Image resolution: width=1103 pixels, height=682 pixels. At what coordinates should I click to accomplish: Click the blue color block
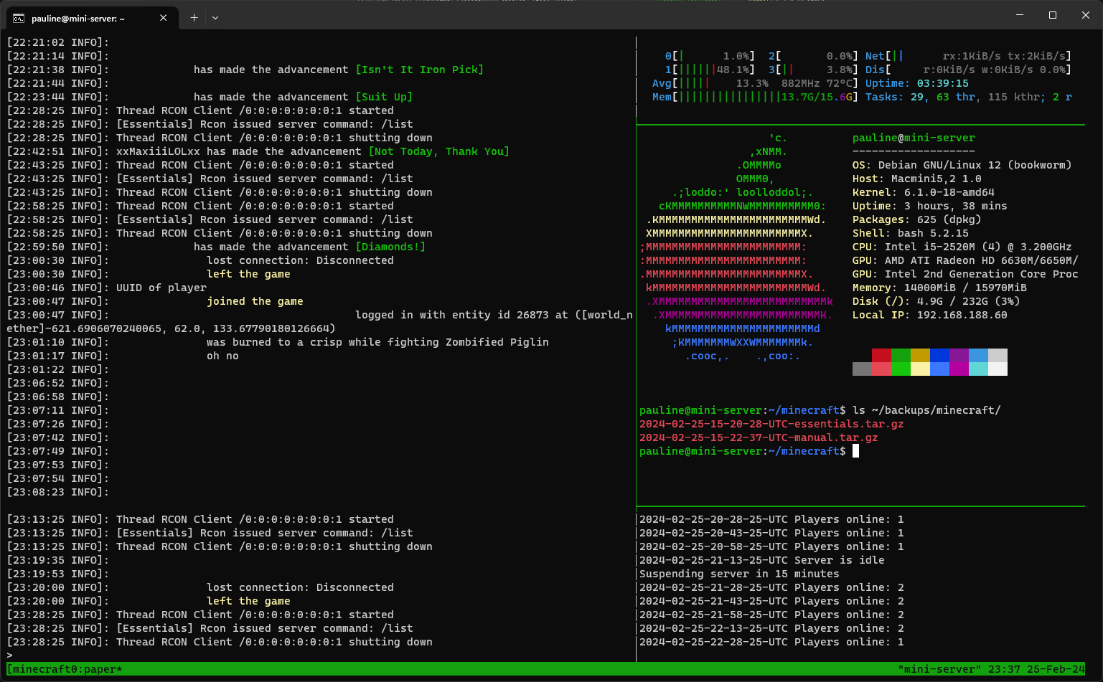pos(939,356)
